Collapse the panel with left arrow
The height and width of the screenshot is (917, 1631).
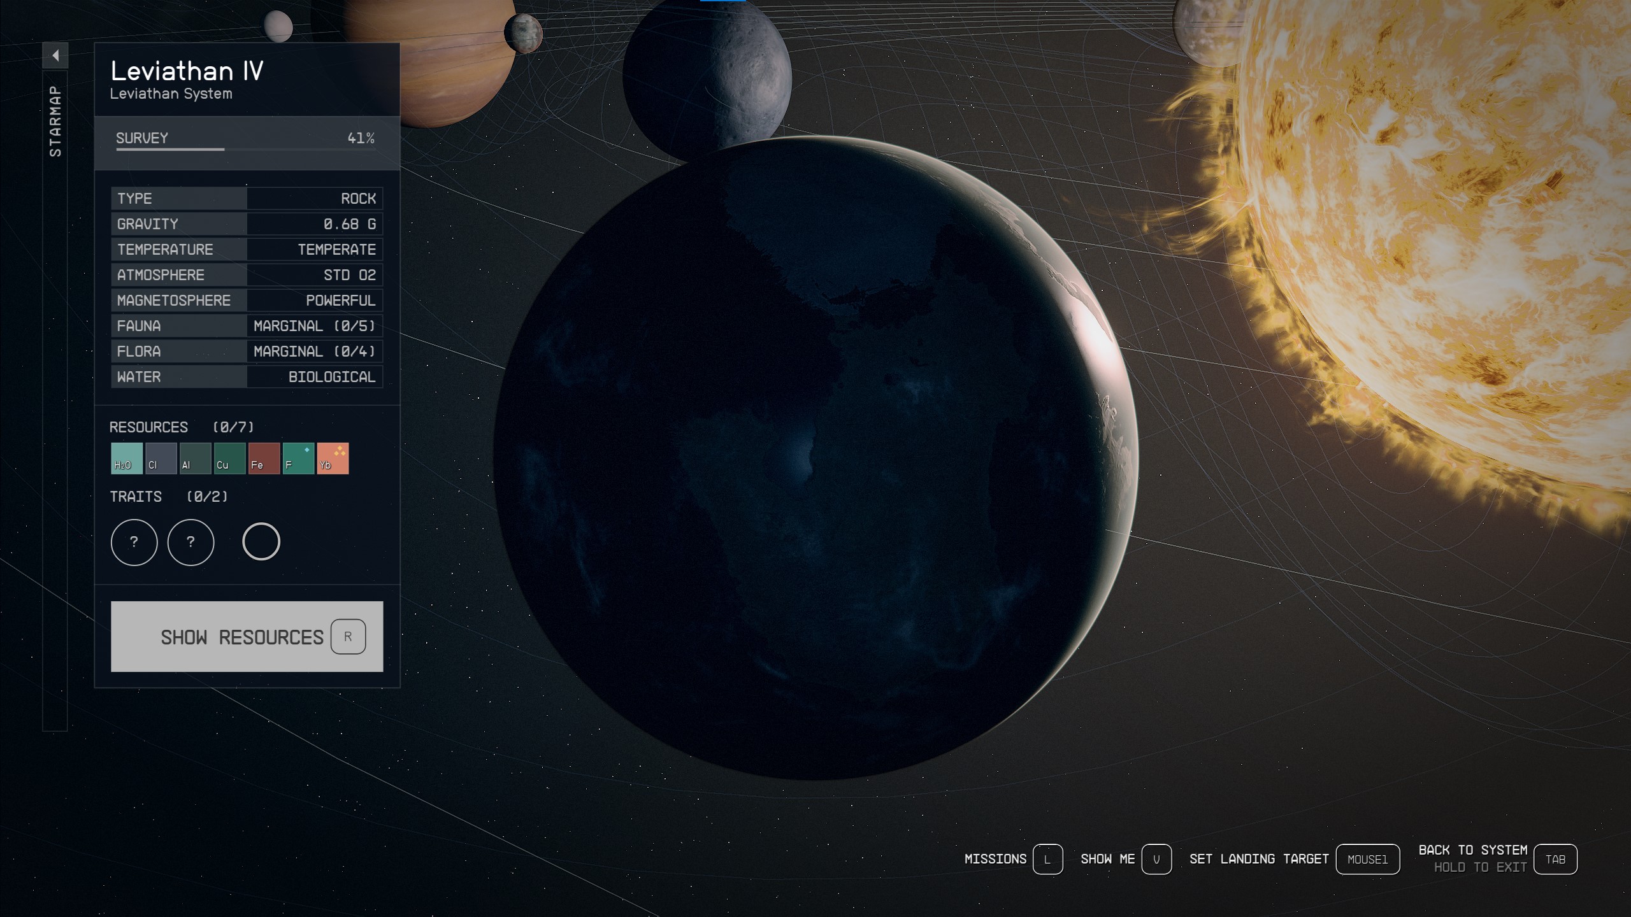(x=55, y=55)
